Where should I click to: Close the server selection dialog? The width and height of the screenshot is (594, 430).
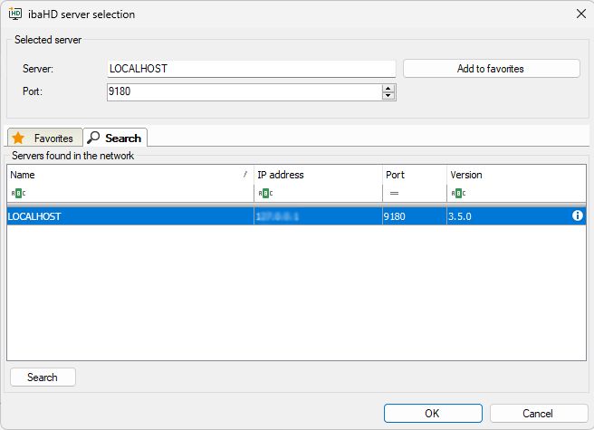tap(580, 14)
